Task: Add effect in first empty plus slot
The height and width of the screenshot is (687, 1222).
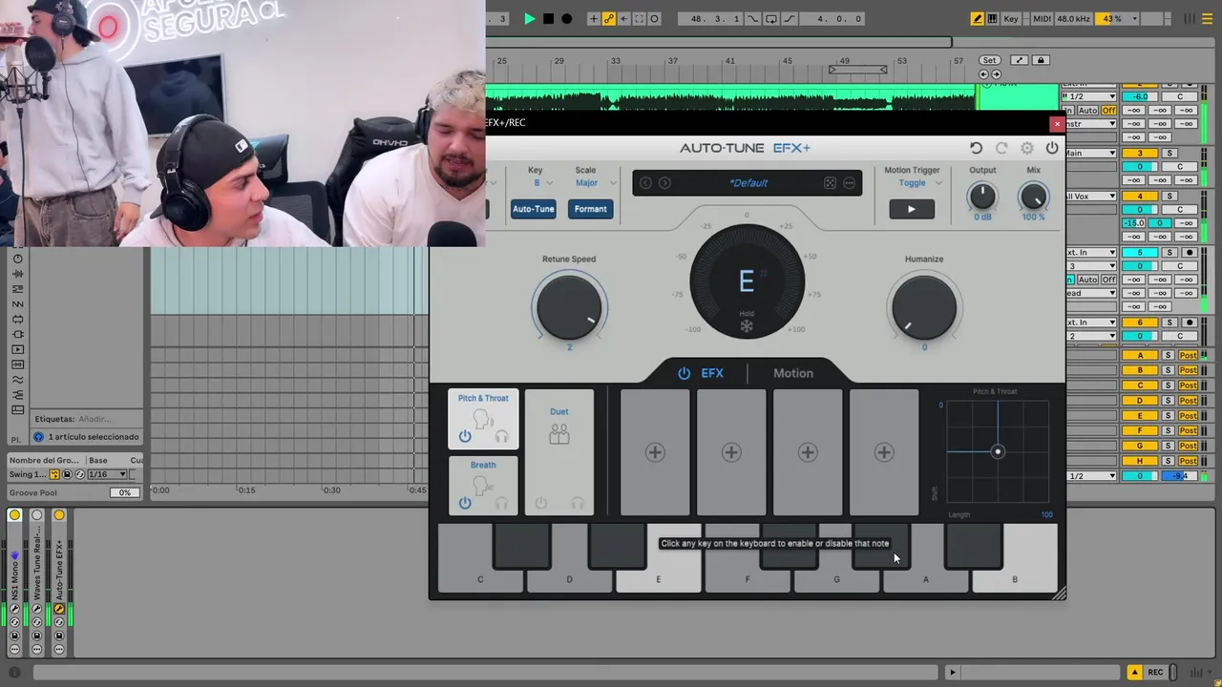Action: point(655,452)
